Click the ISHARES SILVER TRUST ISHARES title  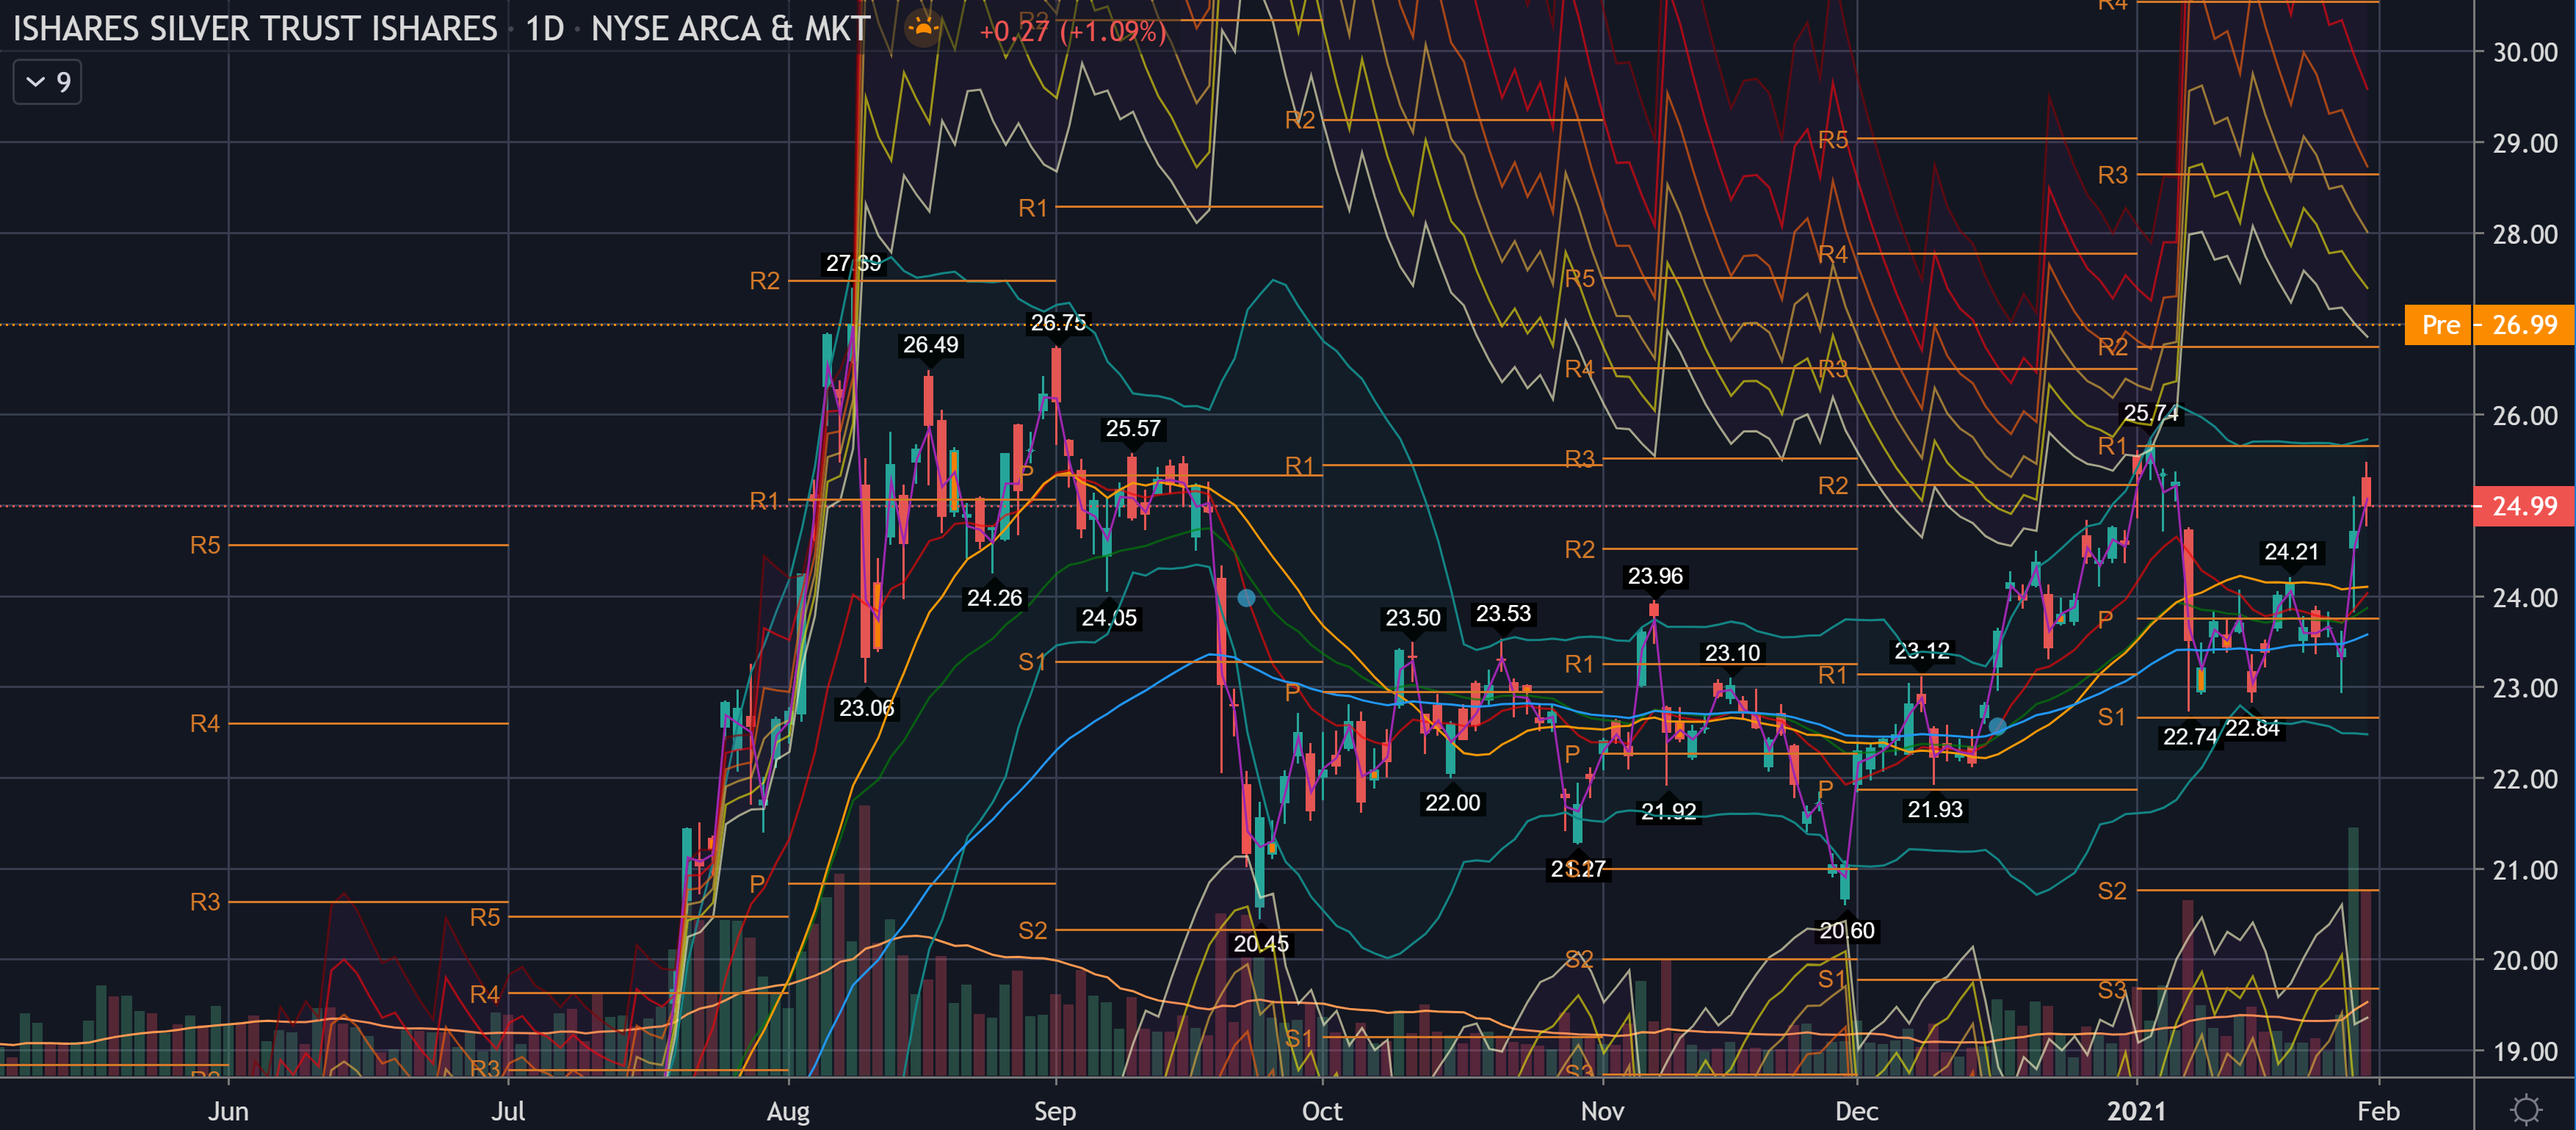tap(255, 28)
